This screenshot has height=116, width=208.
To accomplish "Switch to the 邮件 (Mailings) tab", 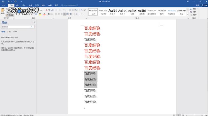I will [43, 5].
